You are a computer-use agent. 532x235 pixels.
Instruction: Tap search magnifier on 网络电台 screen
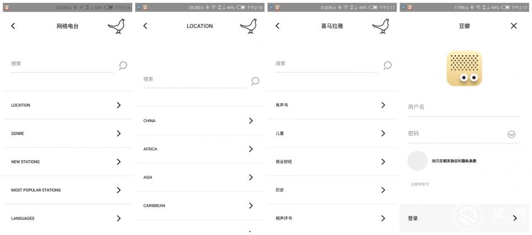(123, 65)
